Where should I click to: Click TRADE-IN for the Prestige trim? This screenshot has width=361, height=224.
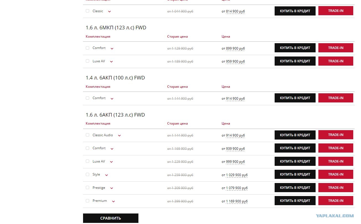336,187
